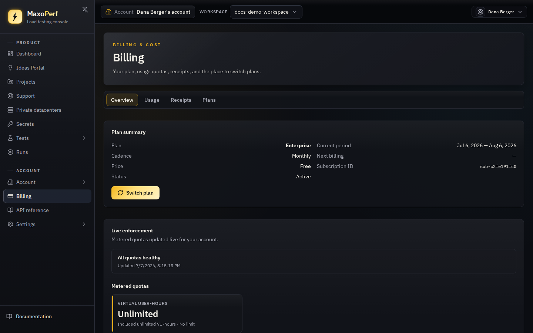Viewport: 533px width, 333px height.
Task: Click the Updated 7/7/2026, 8:15:15 PM timestamp
Action: (149, 266)
